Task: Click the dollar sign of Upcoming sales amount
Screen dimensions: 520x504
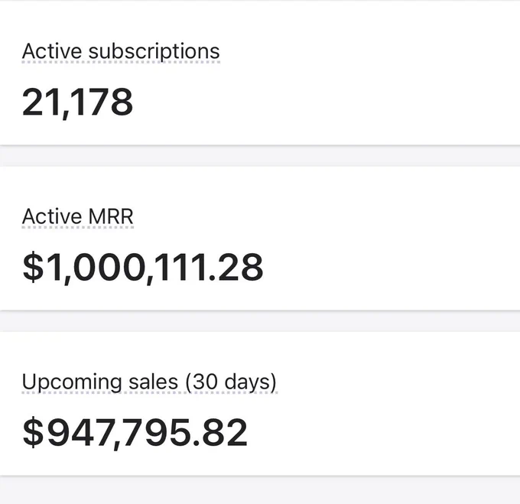Action: 33,433
